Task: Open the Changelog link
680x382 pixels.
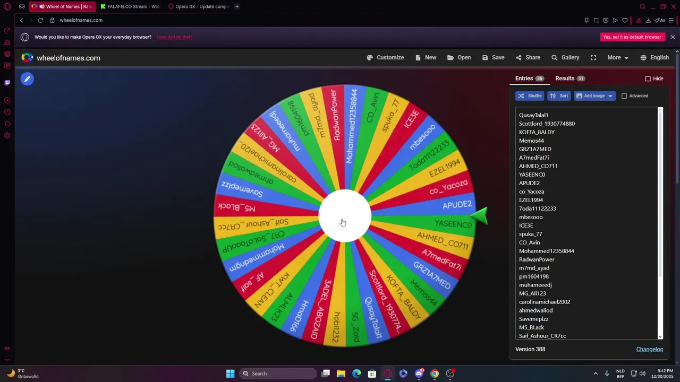Action: click(650, 349)
